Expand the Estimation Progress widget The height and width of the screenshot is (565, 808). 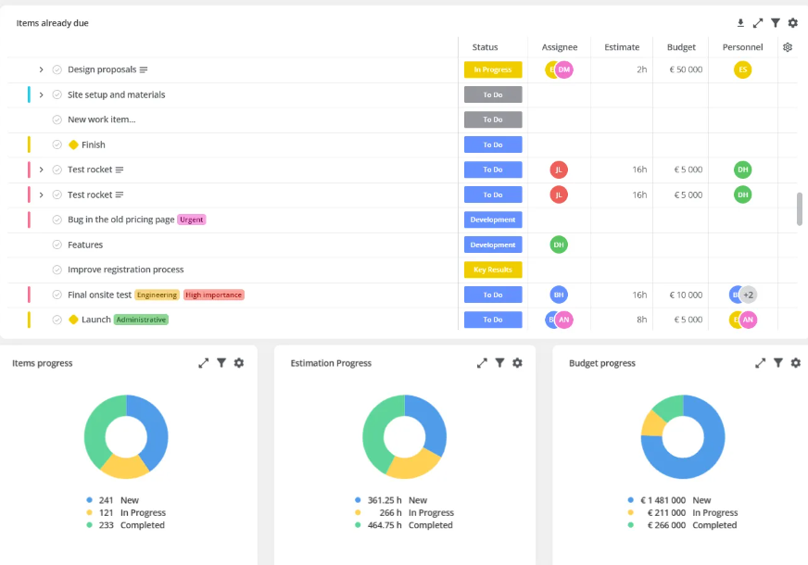[x=482, y=363]
